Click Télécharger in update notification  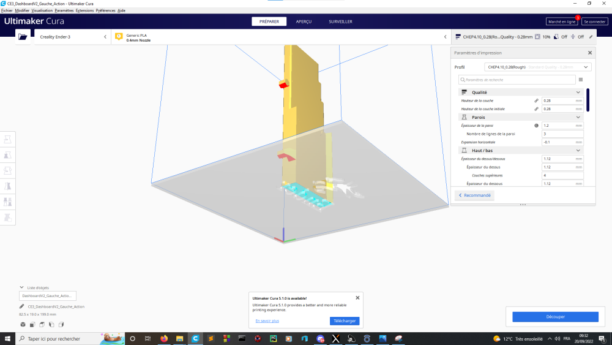(x=345, y=320)
